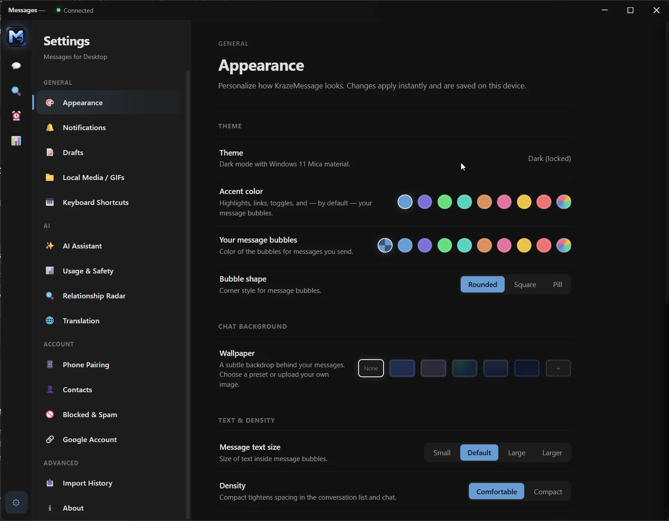Select Comfortable density
The height and width of the screenshot is (521, 669).
point(497,492)
